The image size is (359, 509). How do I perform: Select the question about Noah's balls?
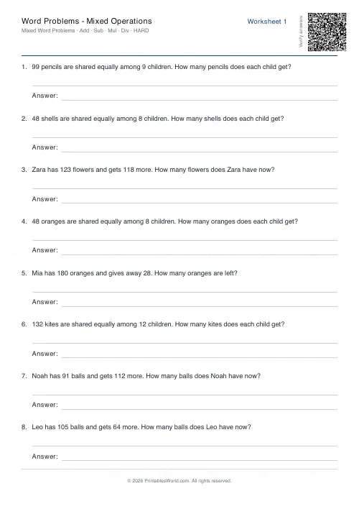(146, 376)
